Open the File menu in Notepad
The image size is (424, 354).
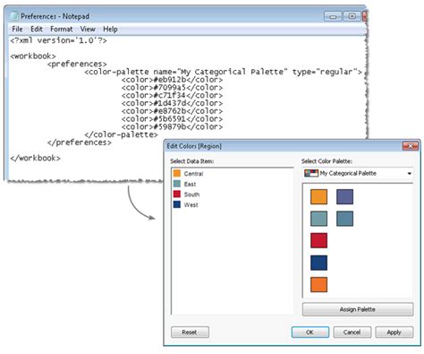click(17, 30)
